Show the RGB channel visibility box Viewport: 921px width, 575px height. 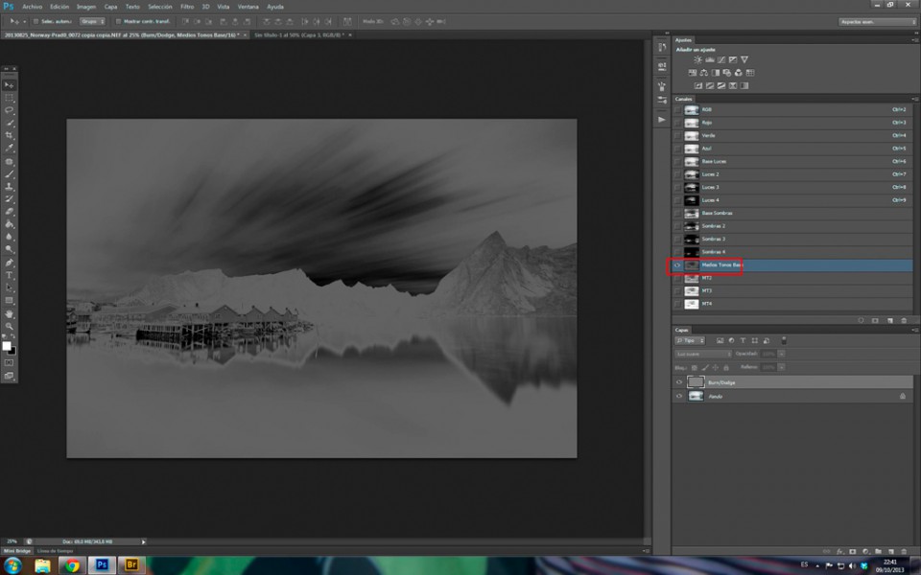click(x=678, y=109)
